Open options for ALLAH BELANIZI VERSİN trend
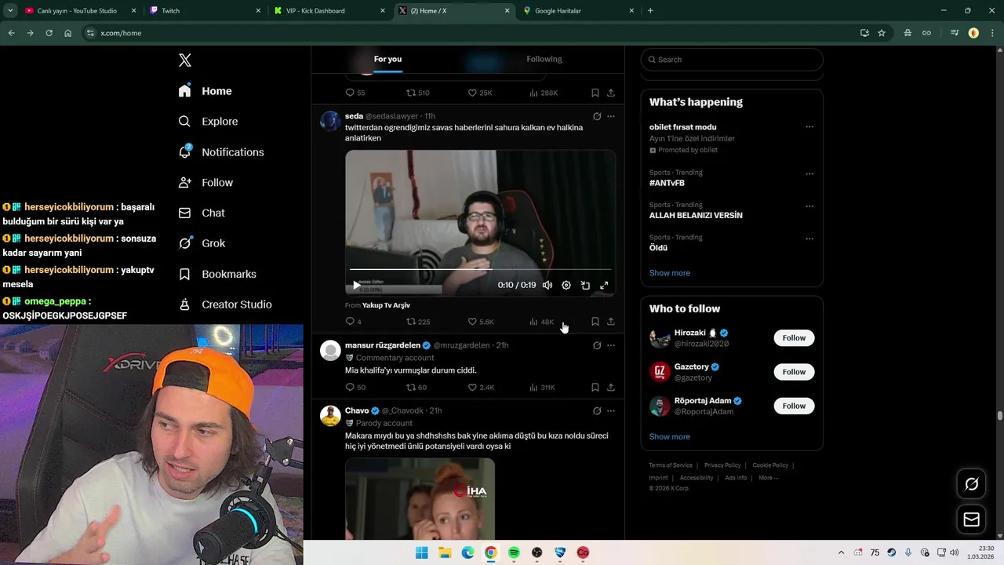The height and width of the screenshot is (565, 1004). click(x=809, y=206)
